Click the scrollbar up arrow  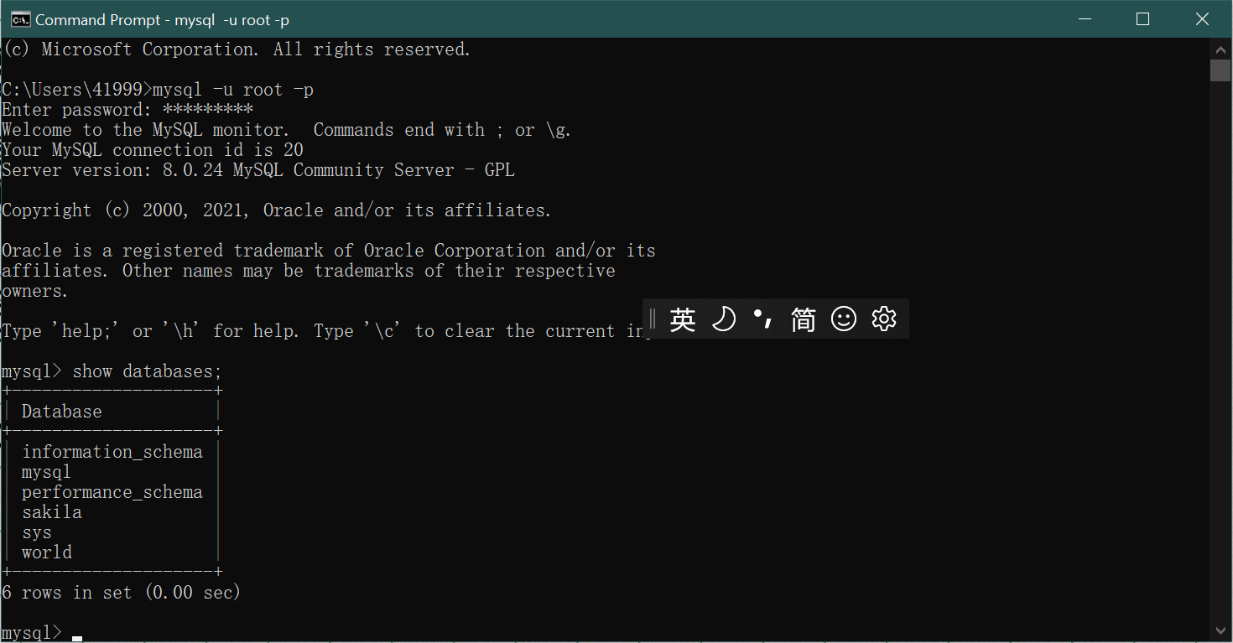coord(1221,48)
